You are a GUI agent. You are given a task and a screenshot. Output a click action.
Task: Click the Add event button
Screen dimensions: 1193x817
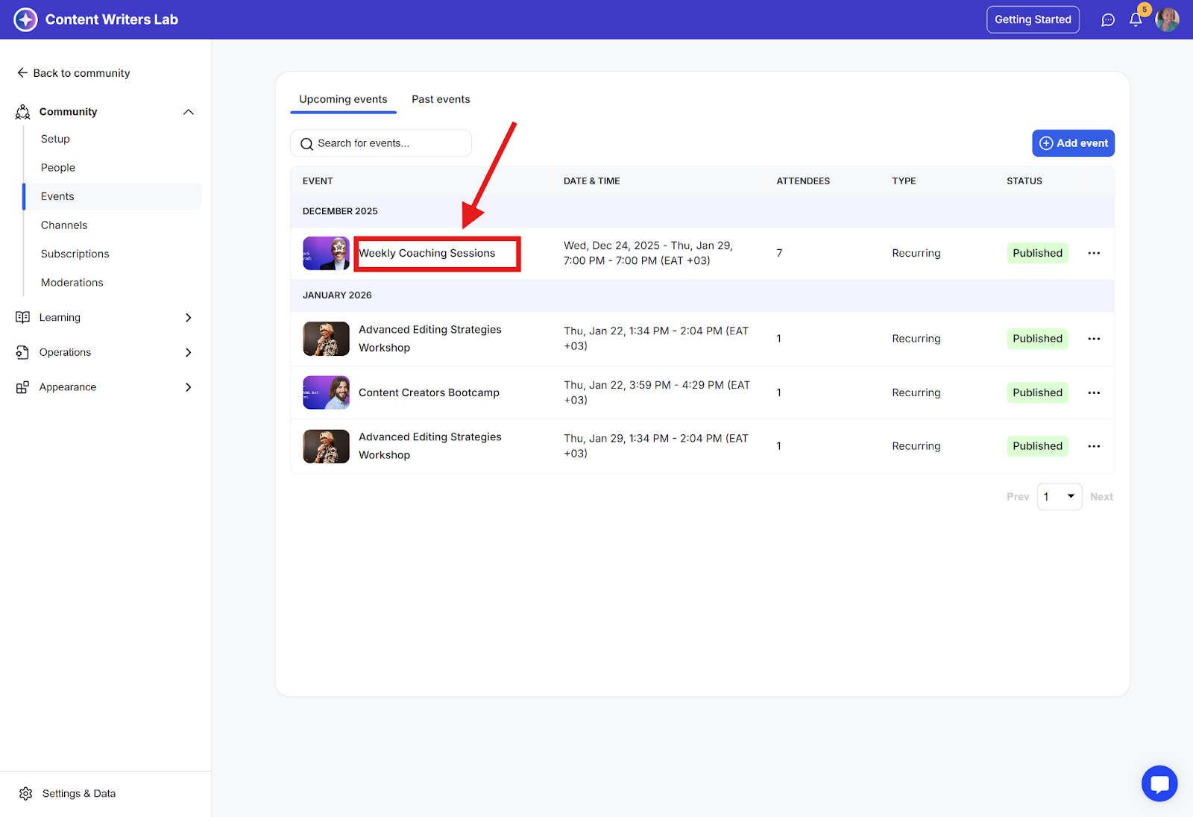coord(1073,143)
